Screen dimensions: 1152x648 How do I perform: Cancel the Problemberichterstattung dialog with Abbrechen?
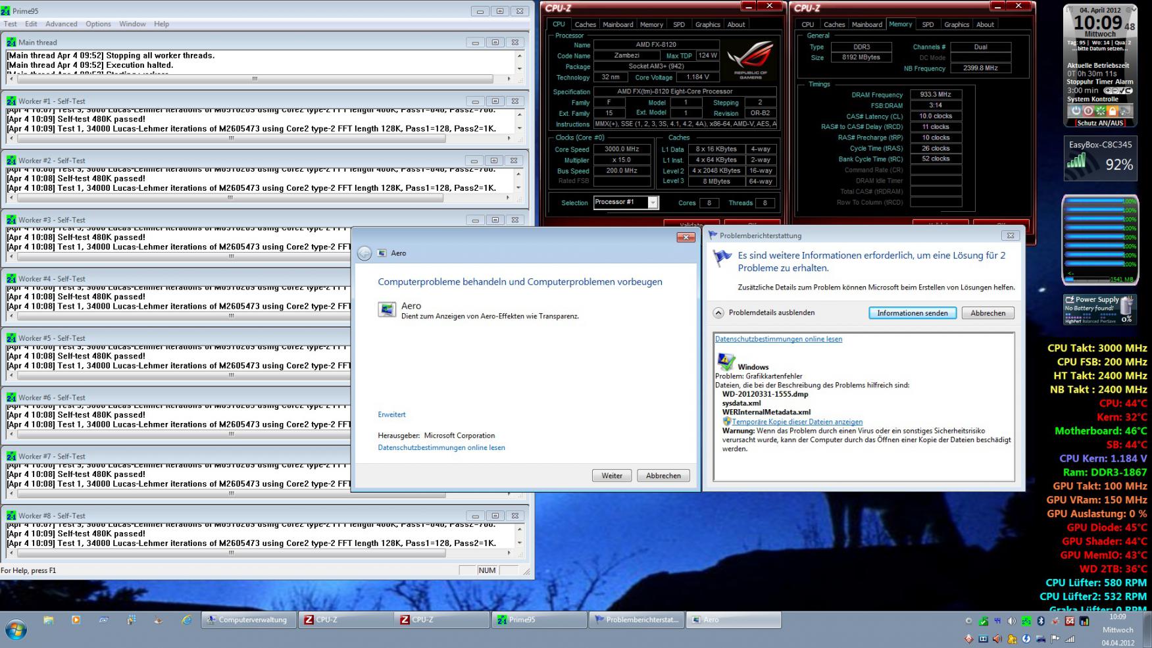(988, 313)
